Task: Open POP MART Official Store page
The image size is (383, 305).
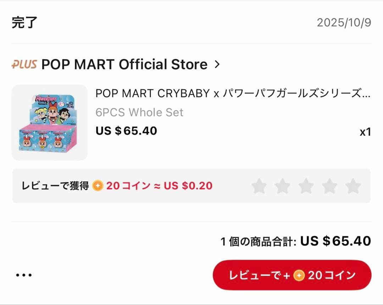Action: pos(124,65)
